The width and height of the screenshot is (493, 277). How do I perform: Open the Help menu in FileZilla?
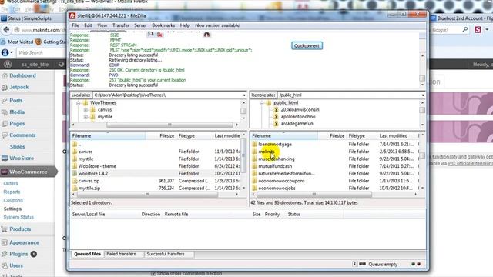tap(185, 25)
